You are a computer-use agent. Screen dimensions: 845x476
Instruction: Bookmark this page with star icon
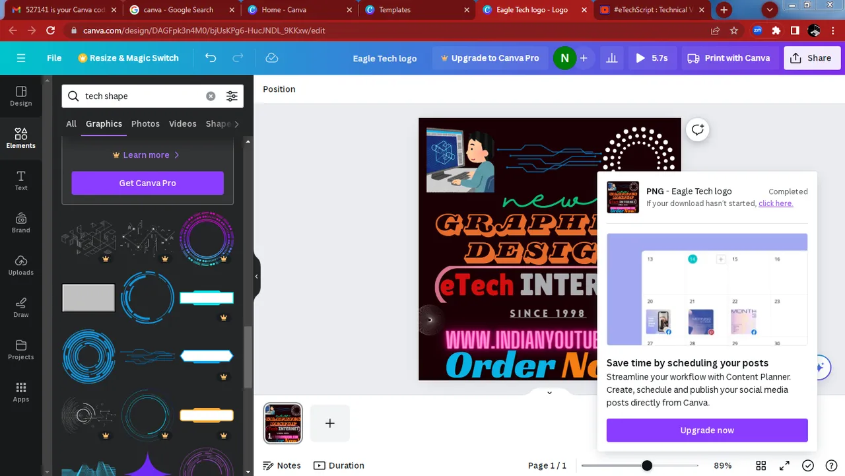point(734,30)
